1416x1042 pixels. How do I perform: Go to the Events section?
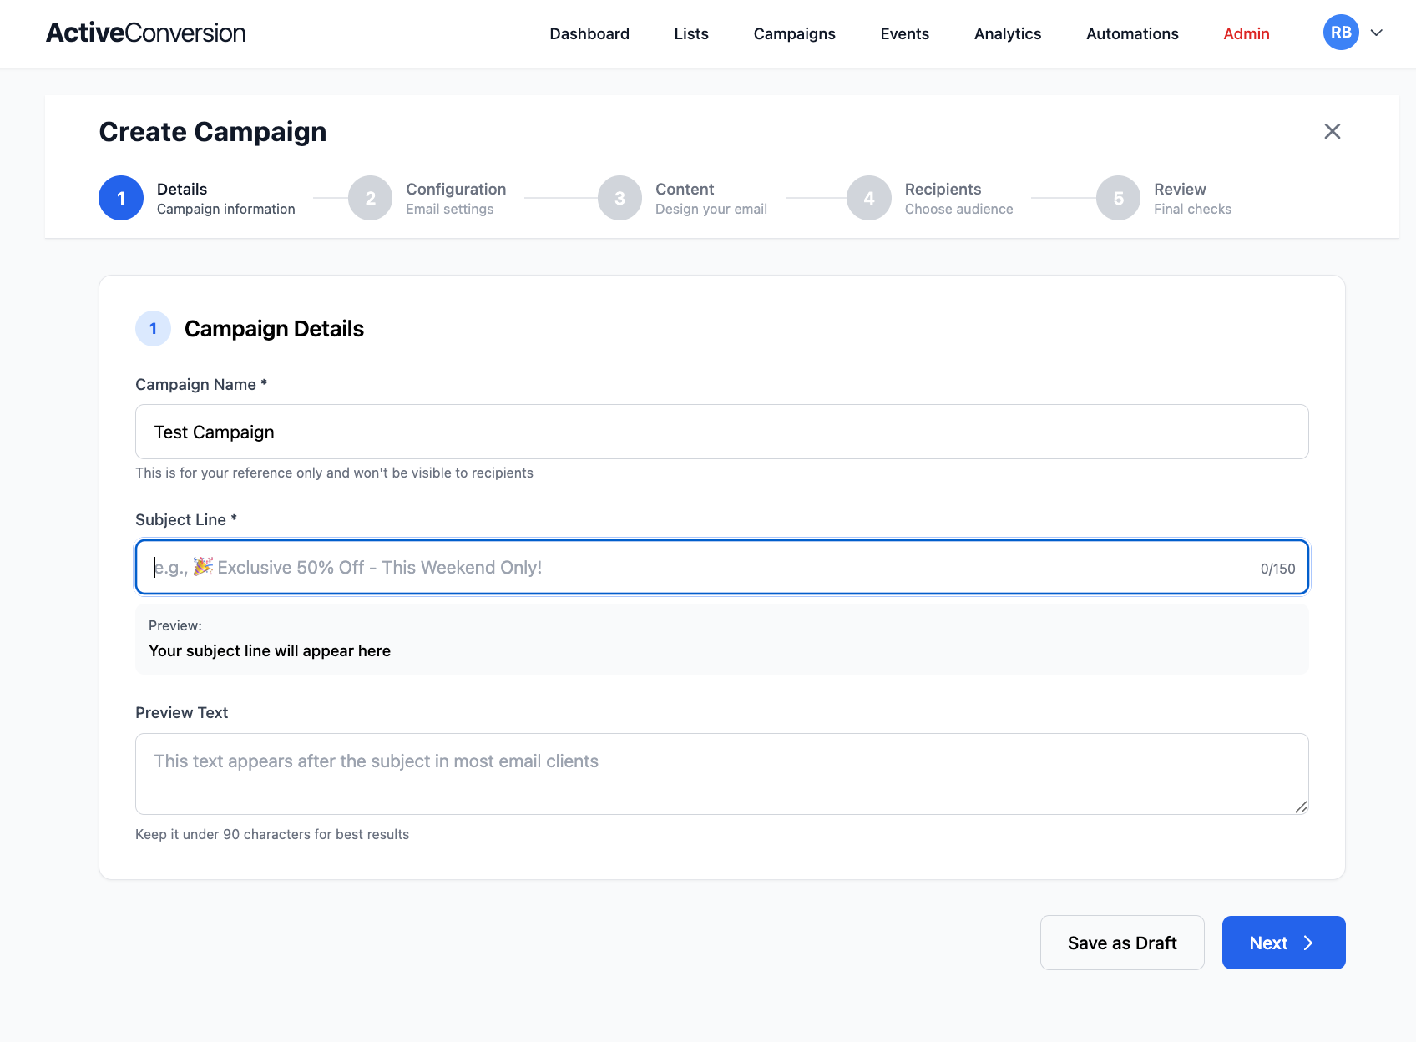point(904,33)
